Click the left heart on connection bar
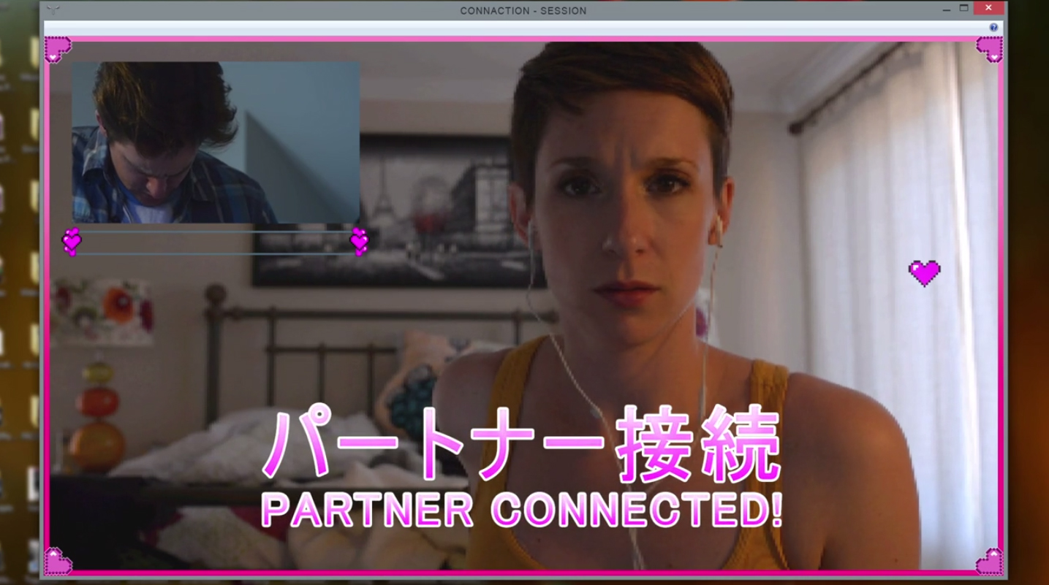The height and width of the screenshot is (585, 1049). point(72,242)
